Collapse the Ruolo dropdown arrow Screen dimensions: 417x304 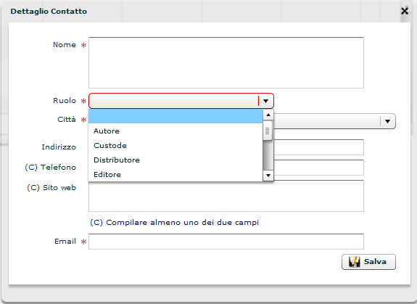click(265, 101)
